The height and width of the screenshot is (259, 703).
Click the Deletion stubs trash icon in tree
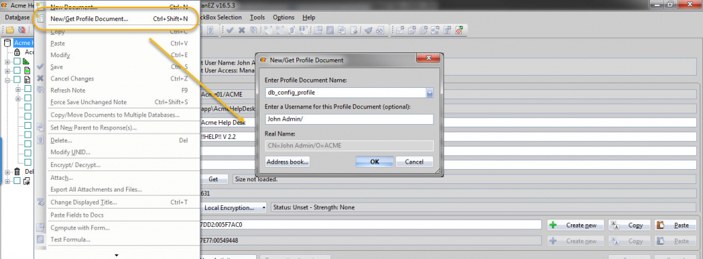(17, 172)
